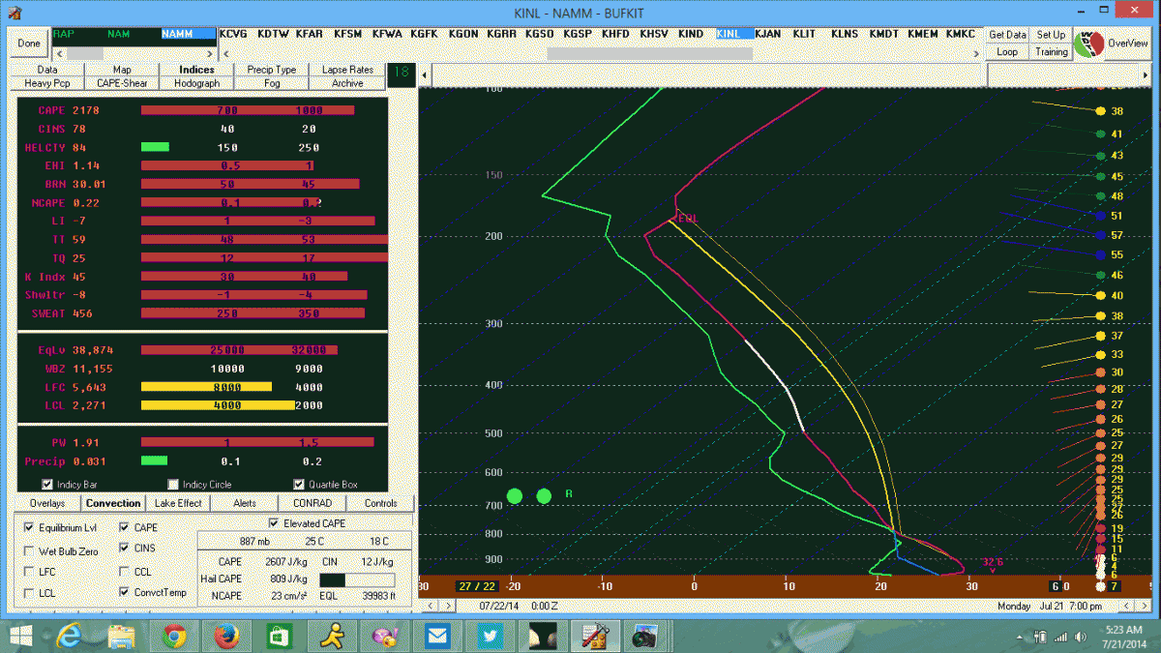Enable the Wet Bulb Zero checkbox
This screenshot has height=653, width=1161.
coord(29,550)
